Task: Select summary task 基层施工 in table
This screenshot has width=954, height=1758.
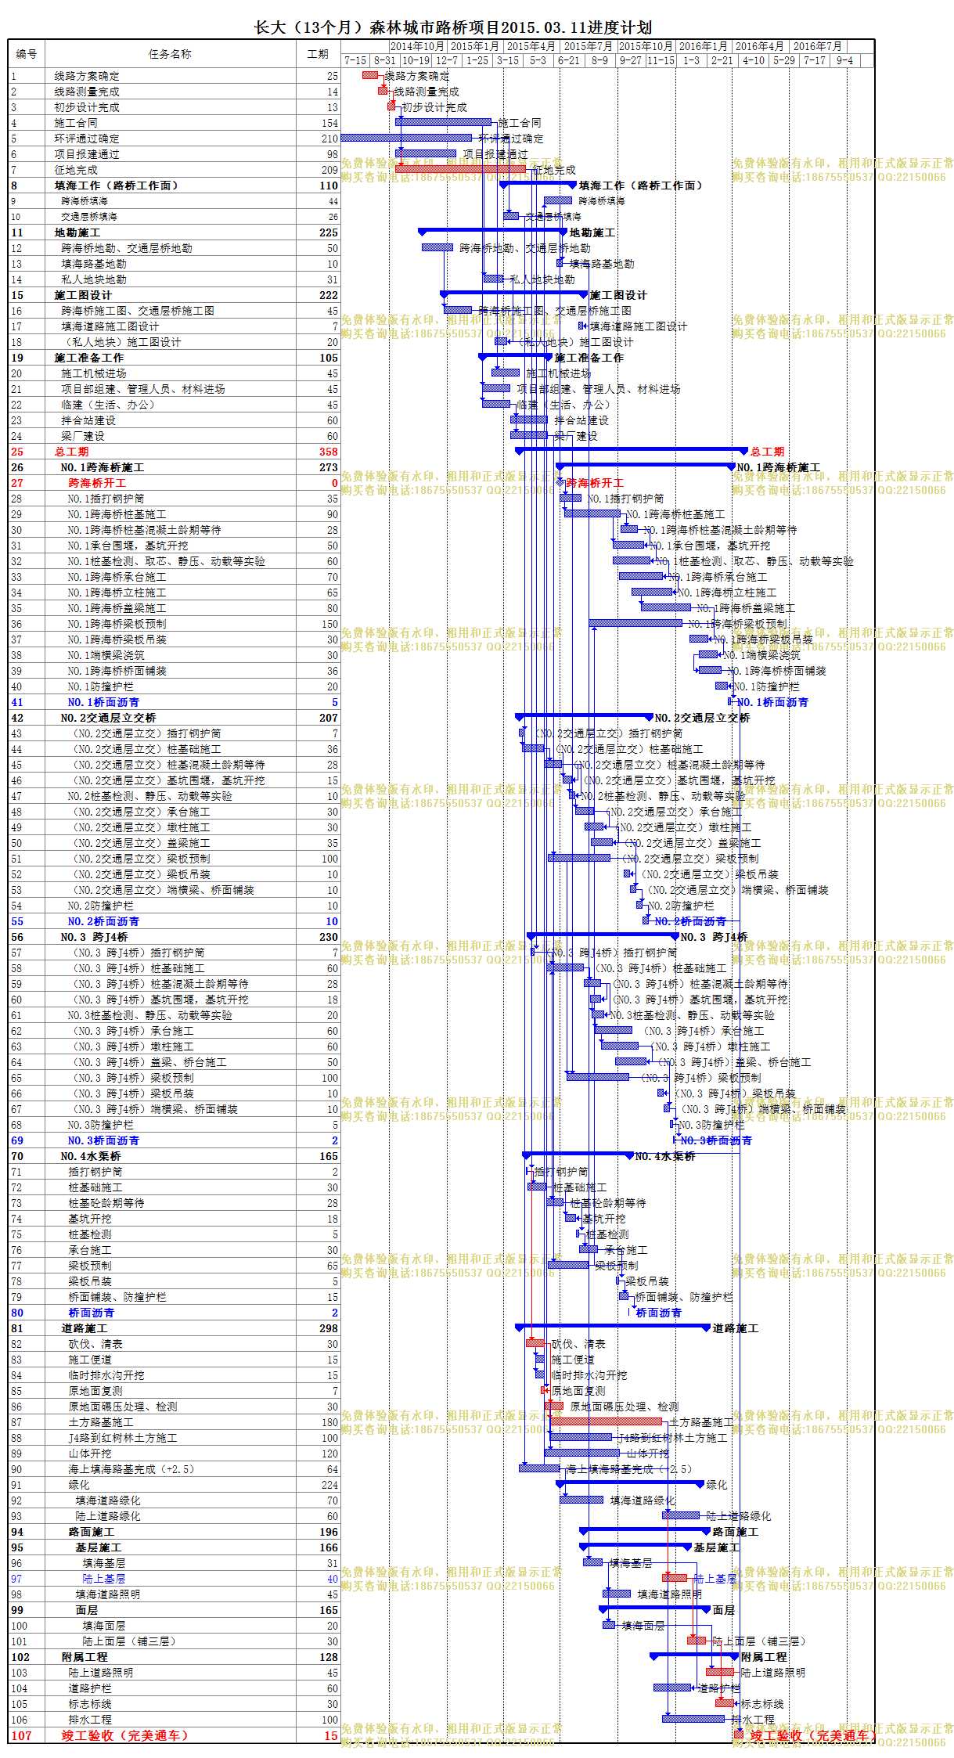Action: 174,1547
